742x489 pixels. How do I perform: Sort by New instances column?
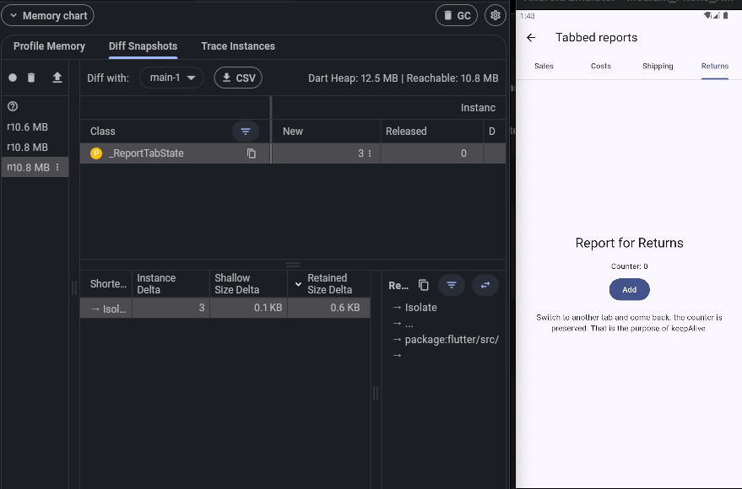(293, 132)
